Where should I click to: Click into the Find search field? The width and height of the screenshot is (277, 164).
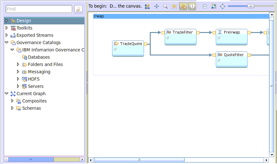[39, 9]
